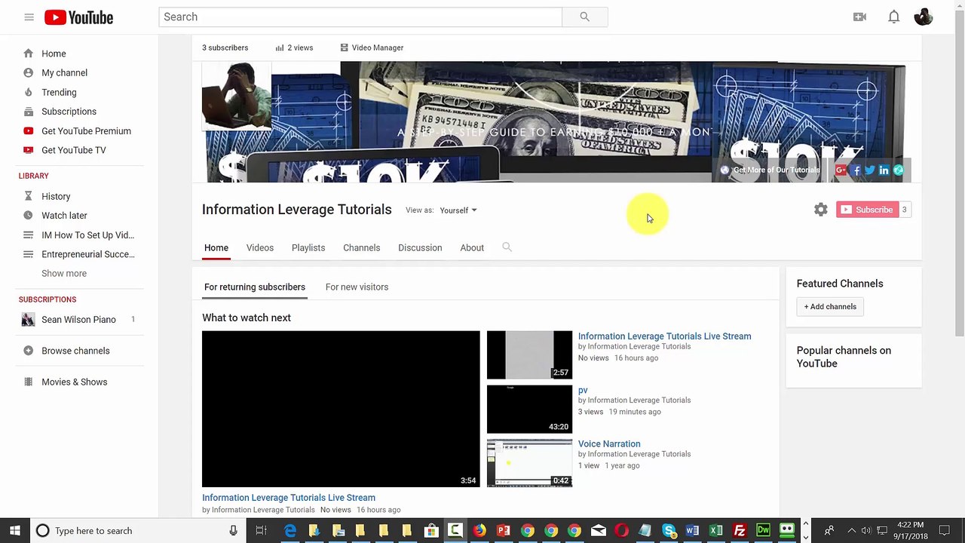
Task: Click the YouTube logo
Action: pyautogui.click(x=78, y=17)
